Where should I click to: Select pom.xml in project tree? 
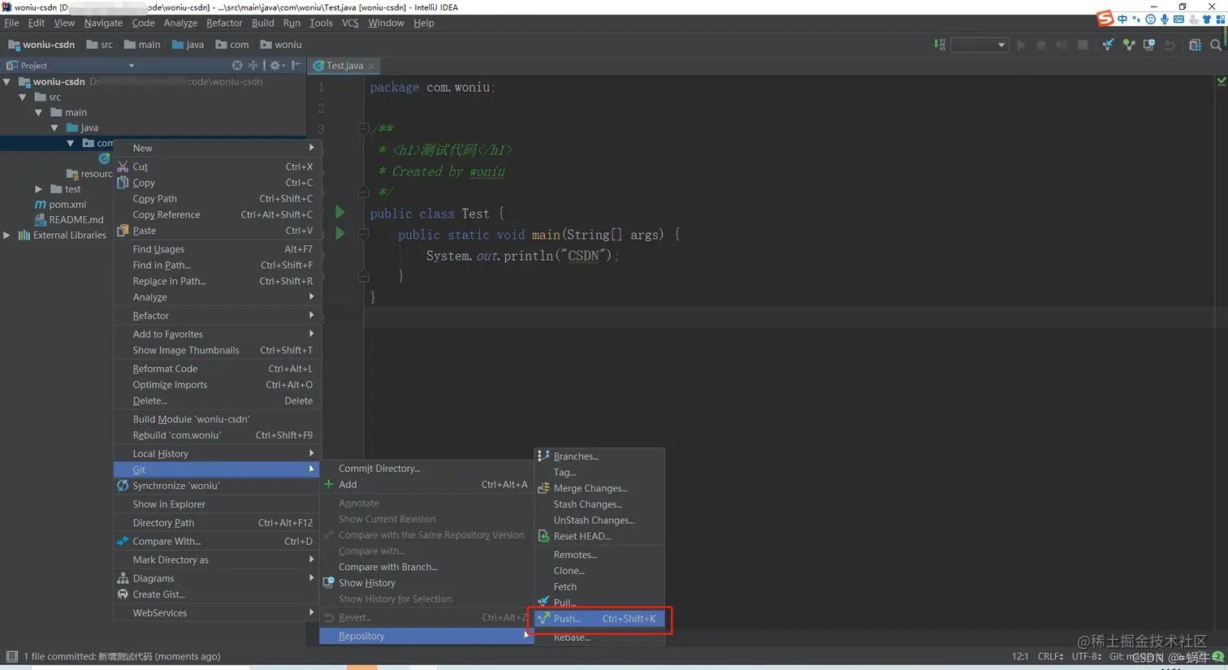point(67,204)
